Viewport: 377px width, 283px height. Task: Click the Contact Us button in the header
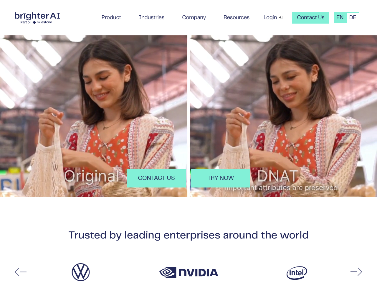311,18
